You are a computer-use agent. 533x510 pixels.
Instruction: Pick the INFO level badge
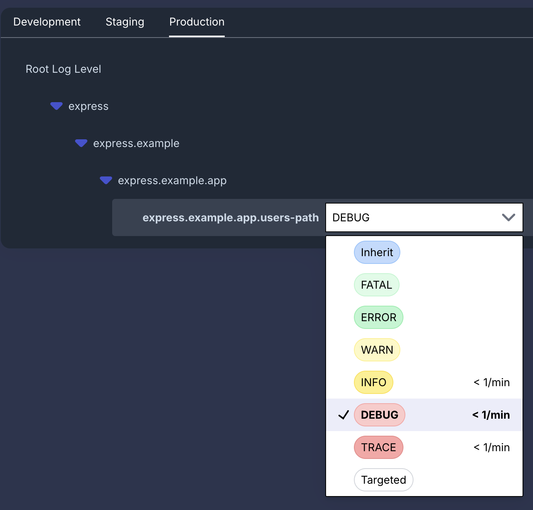pos(374,382)
